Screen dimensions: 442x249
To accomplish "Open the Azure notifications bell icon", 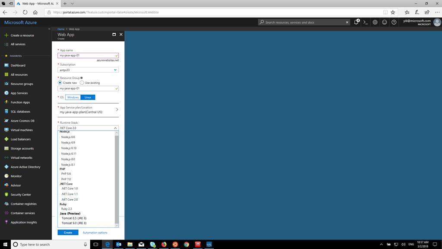I will 356,22.
